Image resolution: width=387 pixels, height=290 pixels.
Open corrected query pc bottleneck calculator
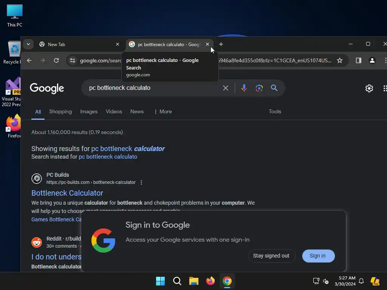pos(128,149)
